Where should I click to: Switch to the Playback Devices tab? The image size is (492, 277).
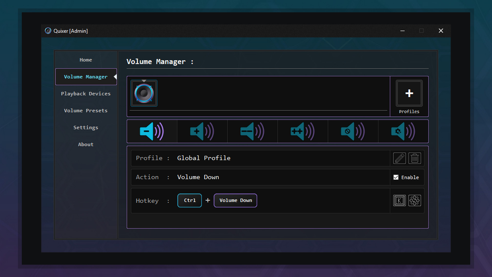tap(86, 94)
